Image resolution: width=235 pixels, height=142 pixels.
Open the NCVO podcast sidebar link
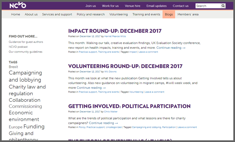point(18,47)
